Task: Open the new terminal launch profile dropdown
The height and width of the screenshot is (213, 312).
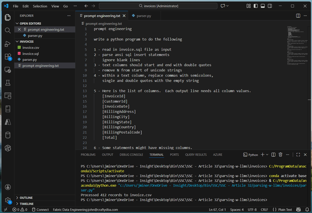Action: click(267, 155)
